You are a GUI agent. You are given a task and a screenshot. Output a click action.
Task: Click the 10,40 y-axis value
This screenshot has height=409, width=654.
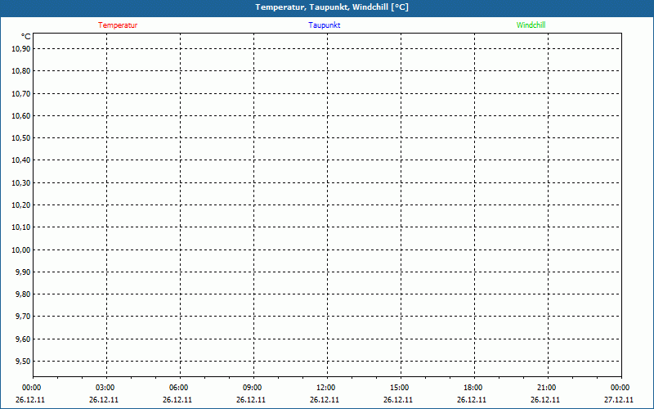[21, 160]
